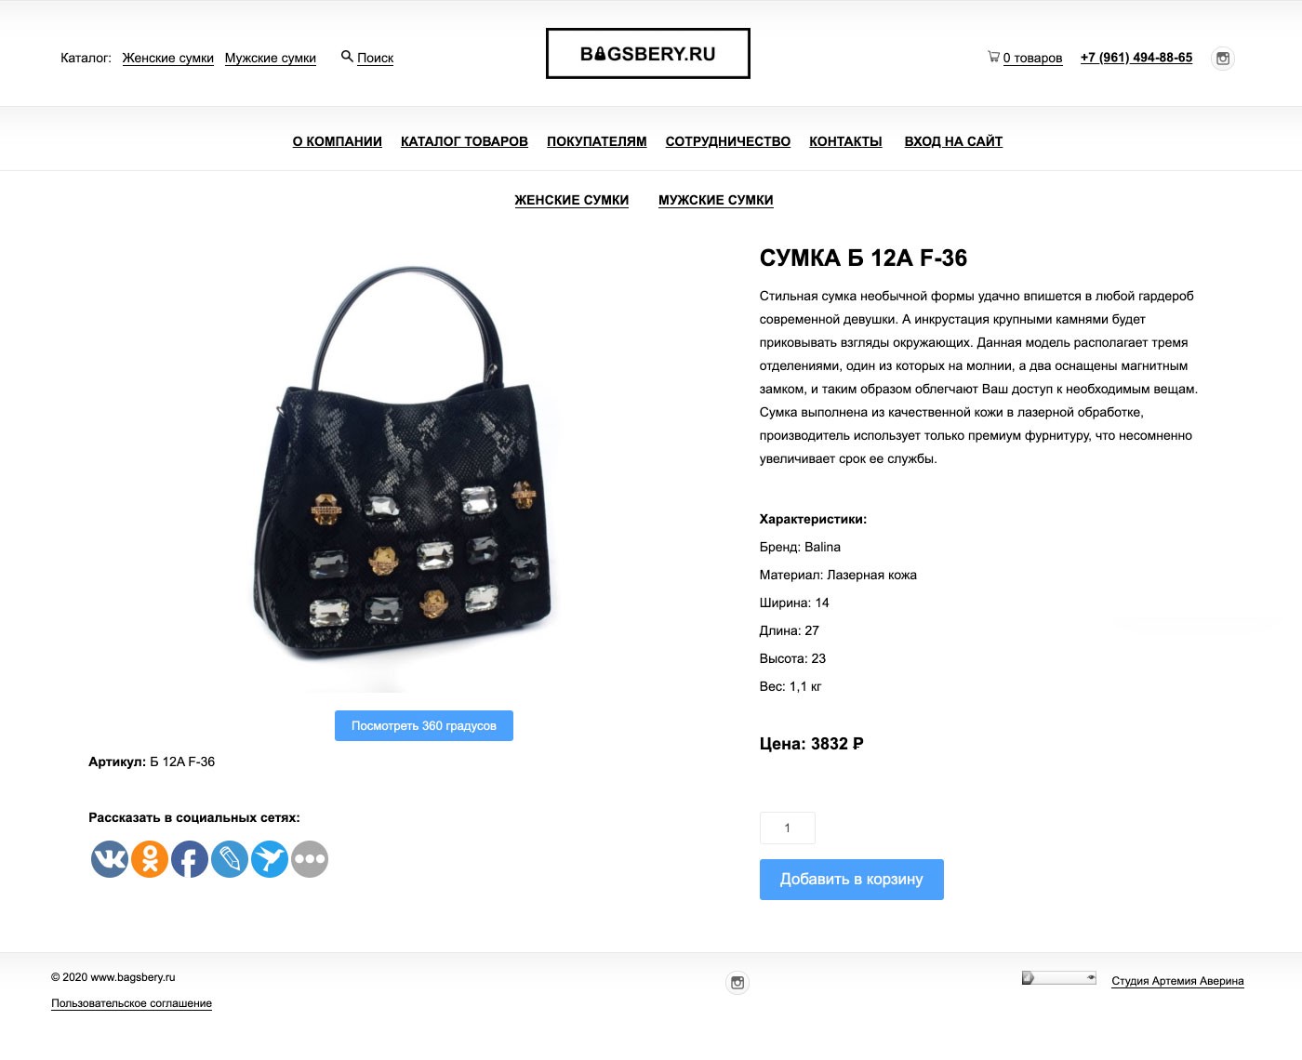Image resolution: width=1302 pixels, height=1060 pixels.
Task: Select the 'КОНТАКТЫ' menu item
Action: pos(845,141)
